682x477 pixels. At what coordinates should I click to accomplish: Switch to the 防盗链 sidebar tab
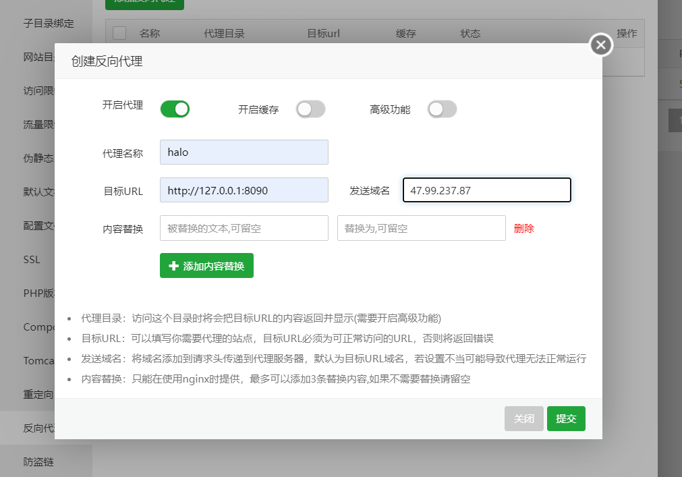coord(38,461)
